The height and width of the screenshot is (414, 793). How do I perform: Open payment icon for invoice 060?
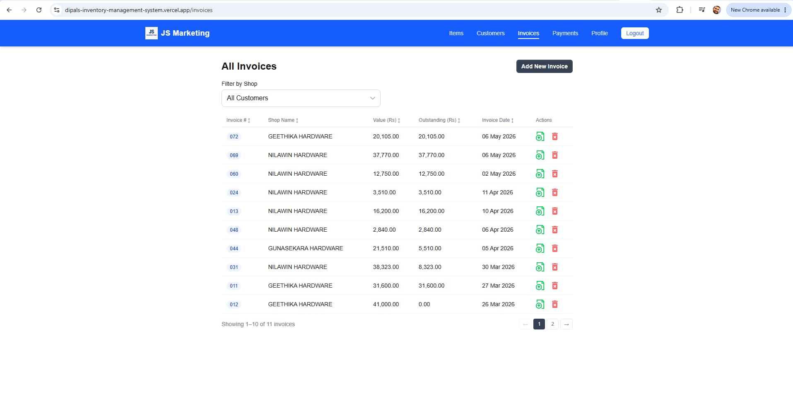[540, 174]
